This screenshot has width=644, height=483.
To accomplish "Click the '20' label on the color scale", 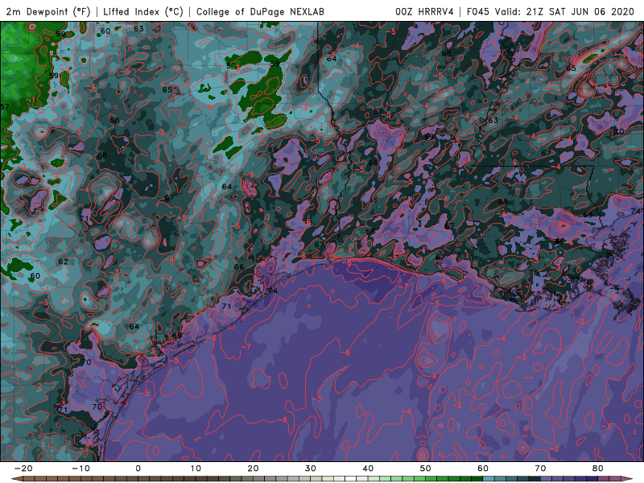I will 253,469.
